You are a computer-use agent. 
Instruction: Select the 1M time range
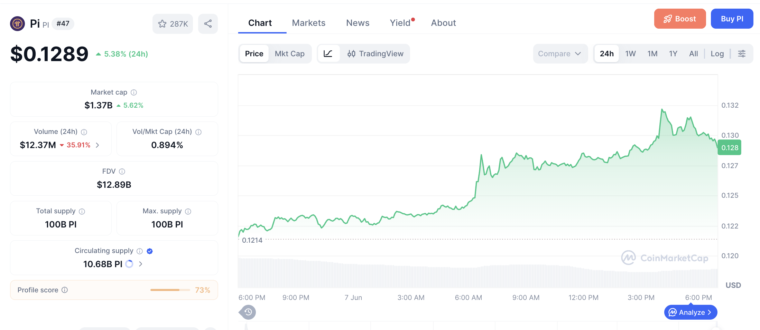pos(652,54)
